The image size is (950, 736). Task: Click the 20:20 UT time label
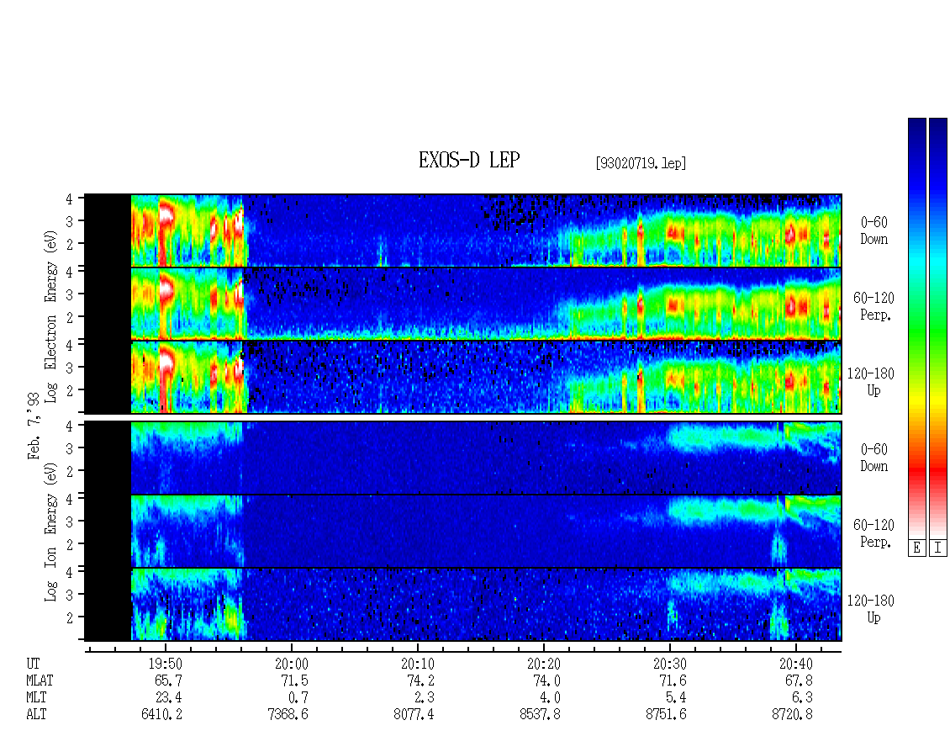[543, 664]
